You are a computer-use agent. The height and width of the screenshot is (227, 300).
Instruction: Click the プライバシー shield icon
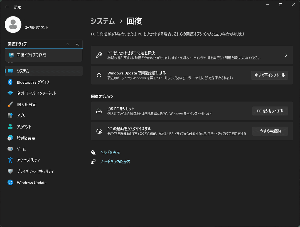pos(10,171)
